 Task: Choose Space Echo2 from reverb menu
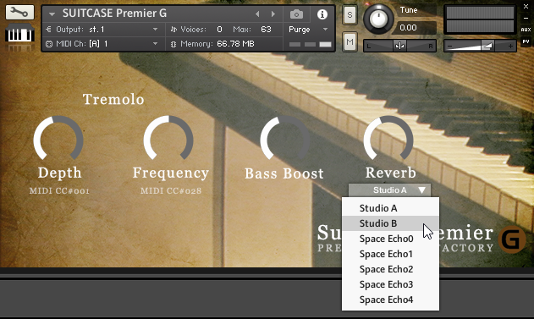tap(390, 269)
